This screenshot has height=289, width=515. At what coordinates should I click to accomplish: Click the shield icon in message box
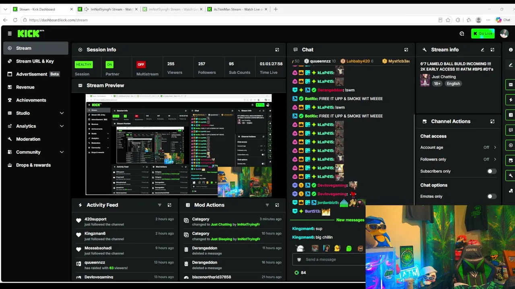[x=299, y=260]
